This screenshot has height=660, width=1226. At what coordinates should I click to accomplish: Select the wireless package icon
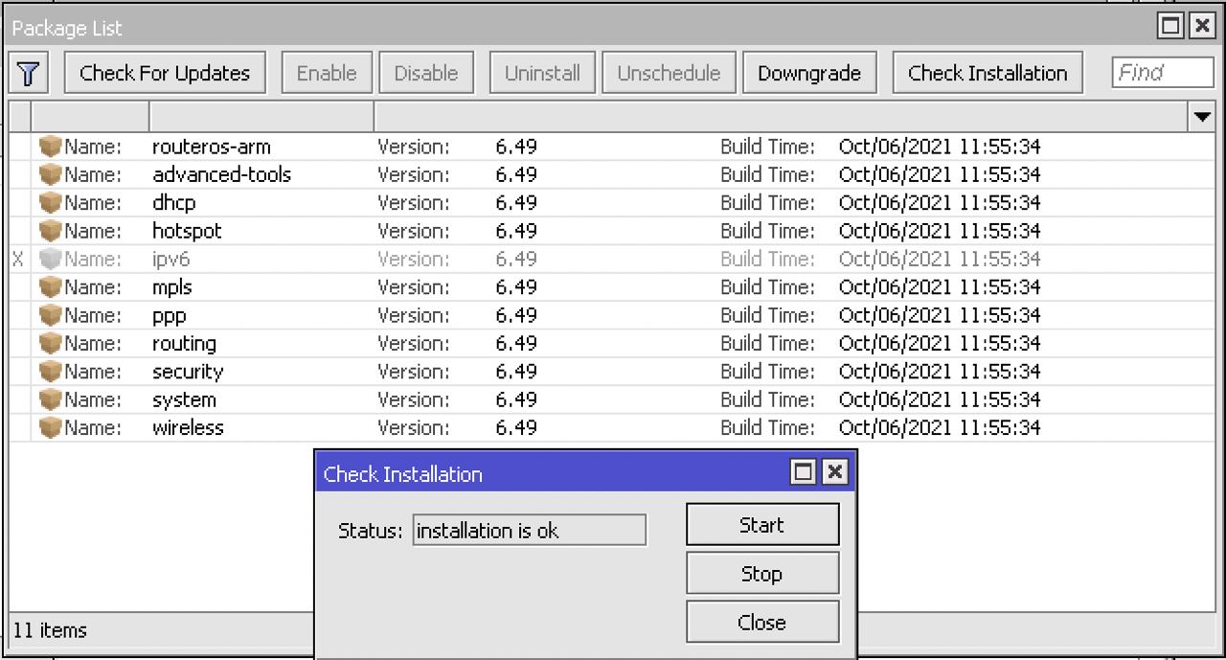[50, 427]
